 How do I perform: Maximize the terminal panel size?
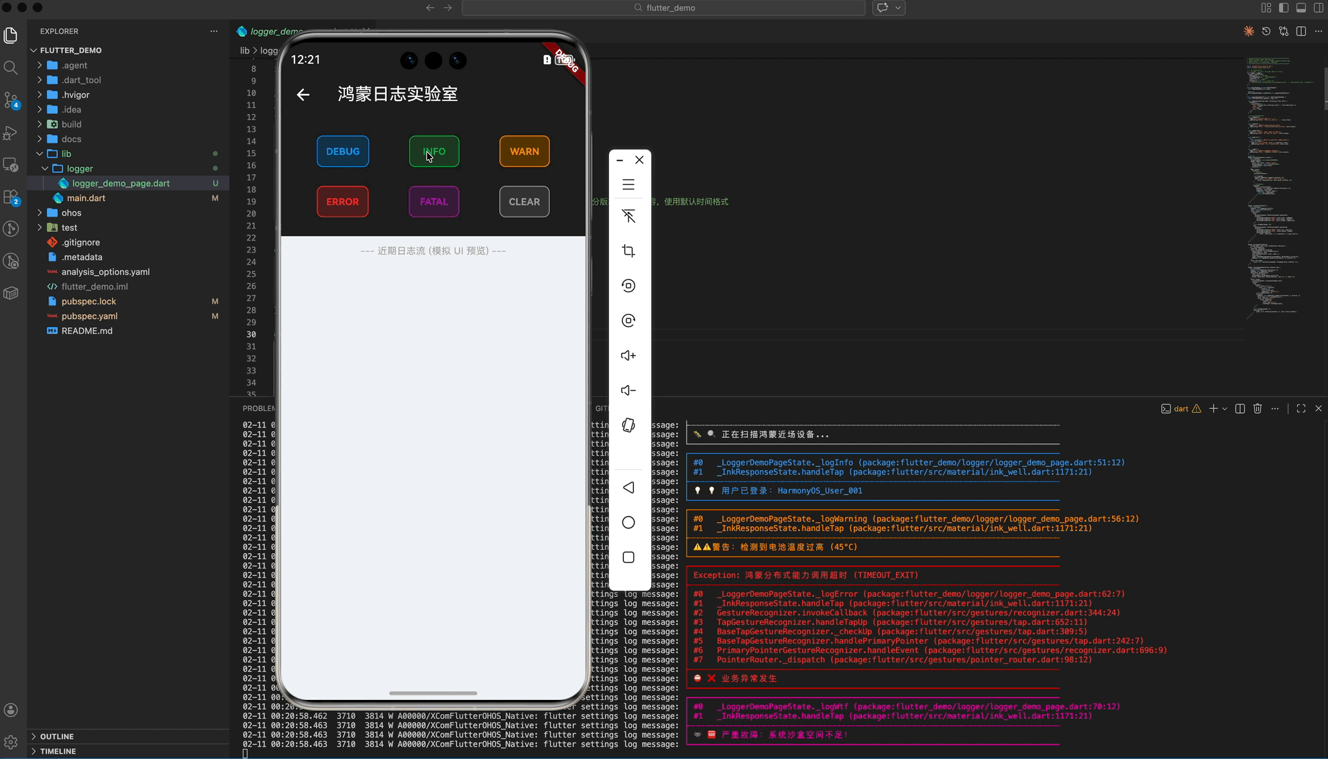click(1301, 408)
